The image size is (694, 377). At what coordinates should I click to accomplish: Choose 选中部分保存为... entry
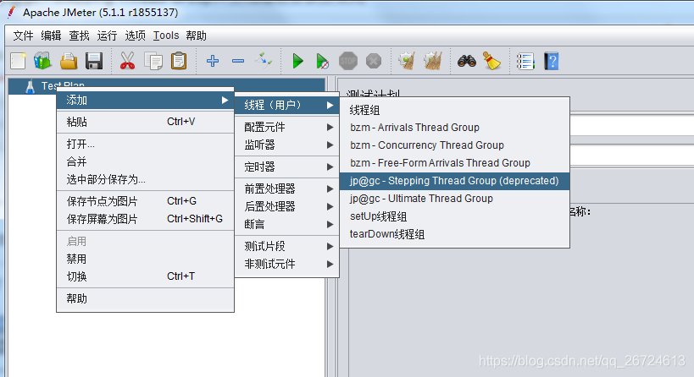(145, 179)
